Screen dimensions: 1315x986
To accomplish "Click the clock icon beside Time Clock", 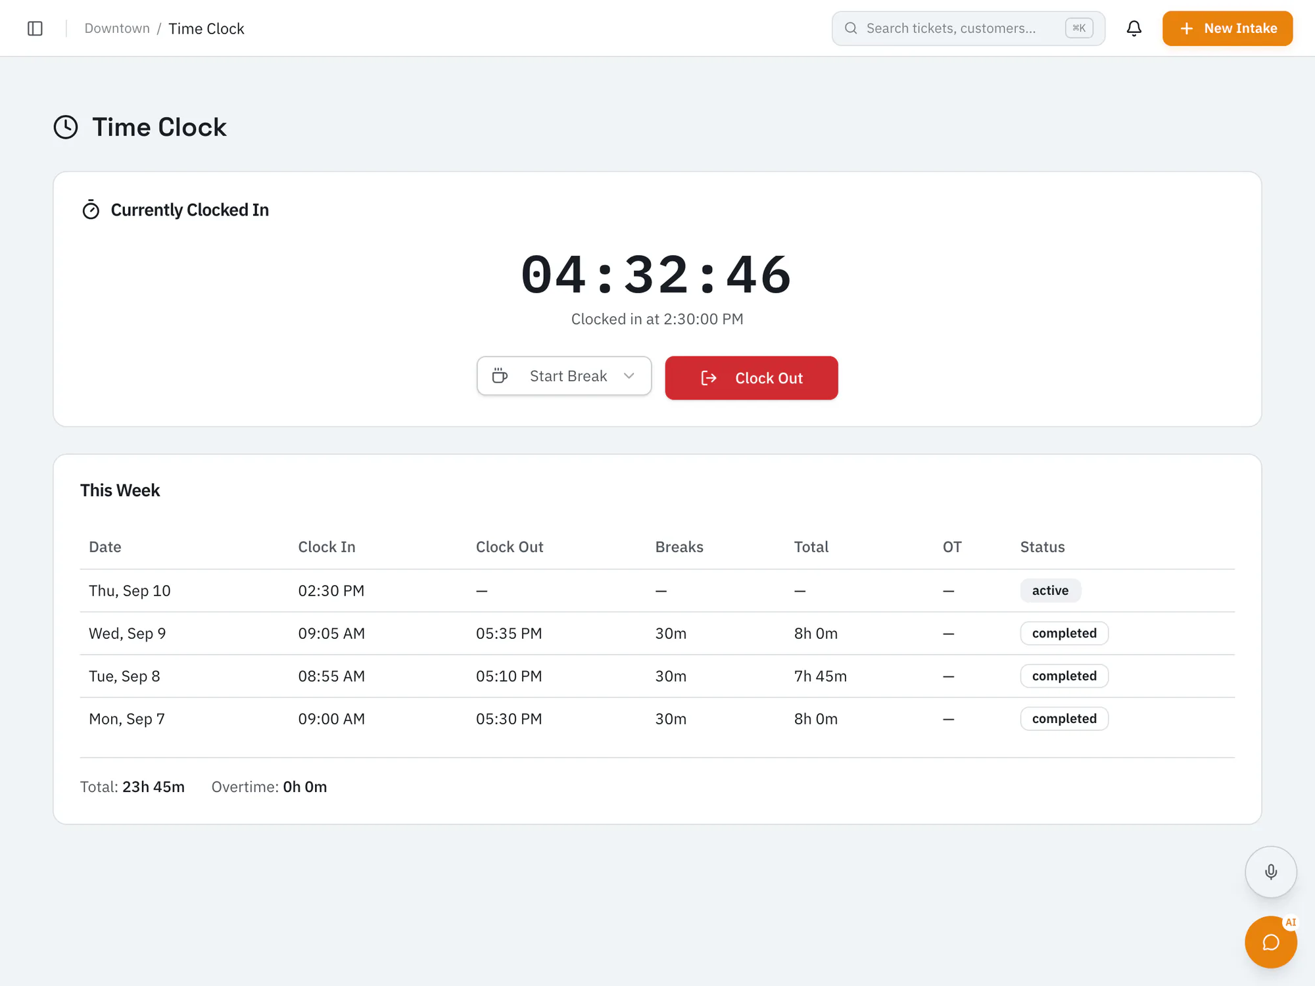I will pos(66,127).
